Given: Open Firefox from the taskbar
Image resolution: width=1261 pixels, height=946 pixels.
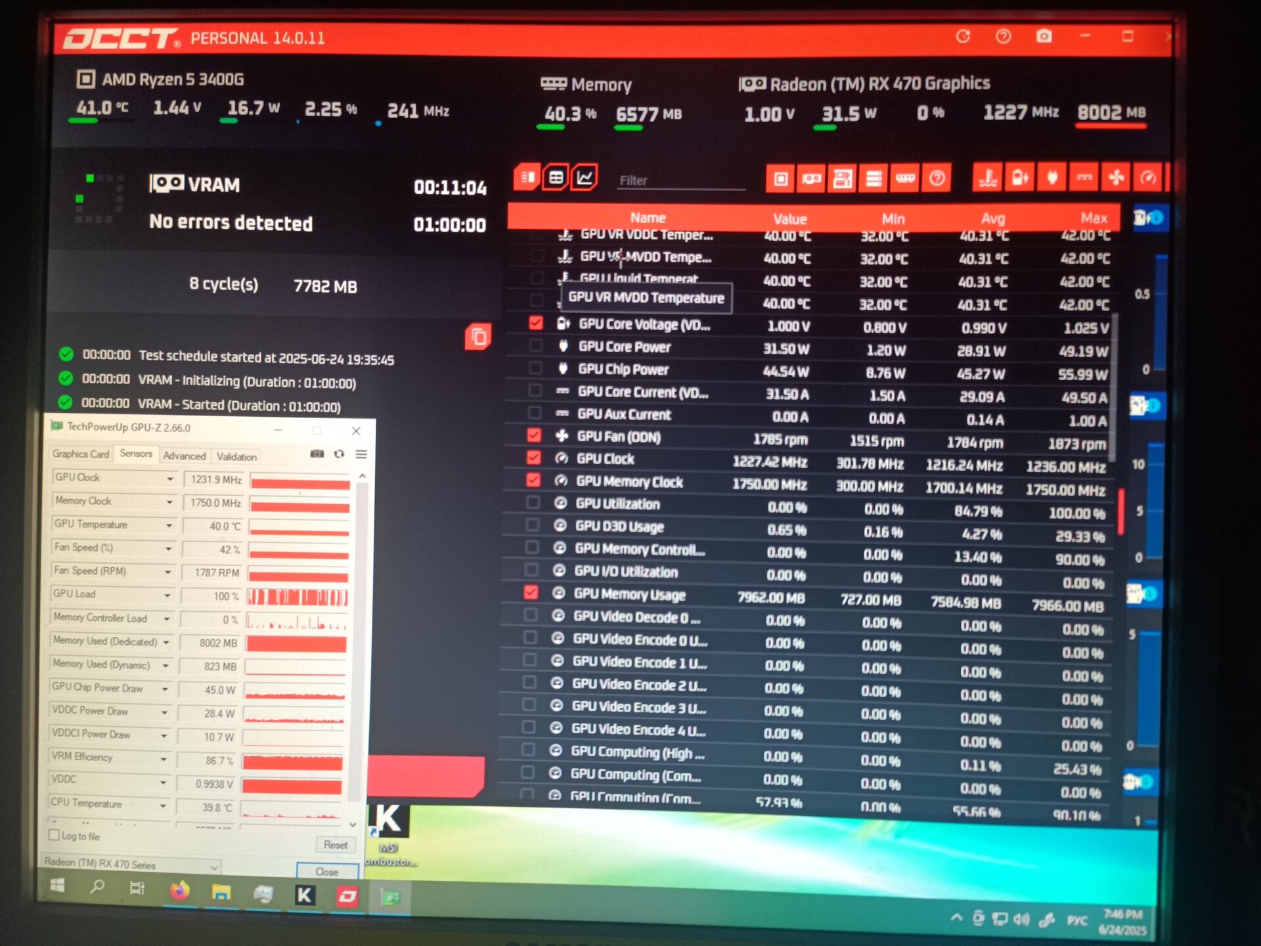Looking at the screenshot, I should tap(179, 891).
